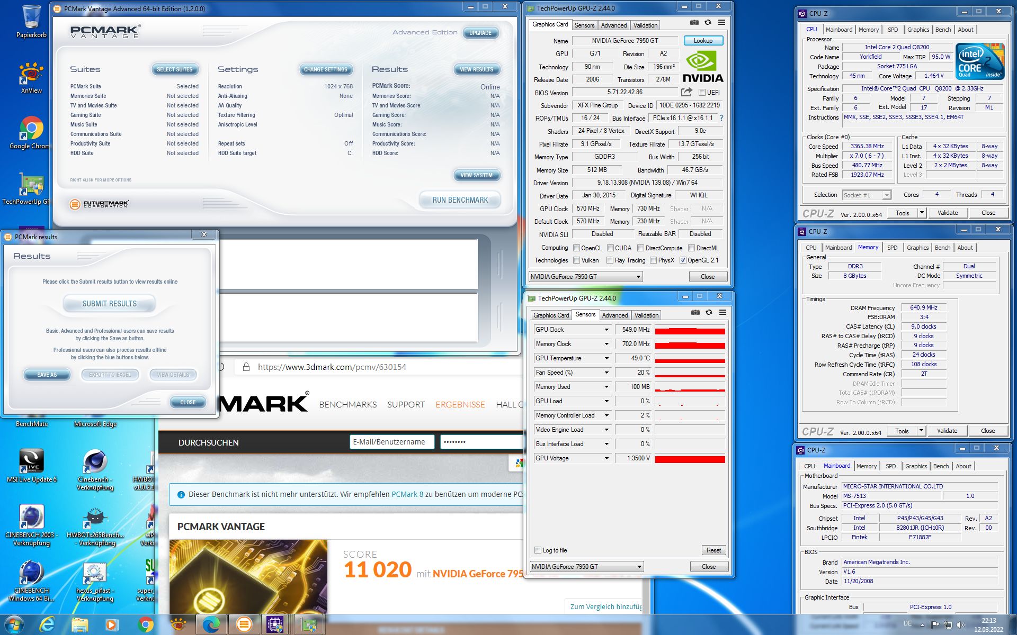The image size is (1017, 635).
Task: Open the CINEBENCH 2003 desktop shortcut
Action: [31, 525]
